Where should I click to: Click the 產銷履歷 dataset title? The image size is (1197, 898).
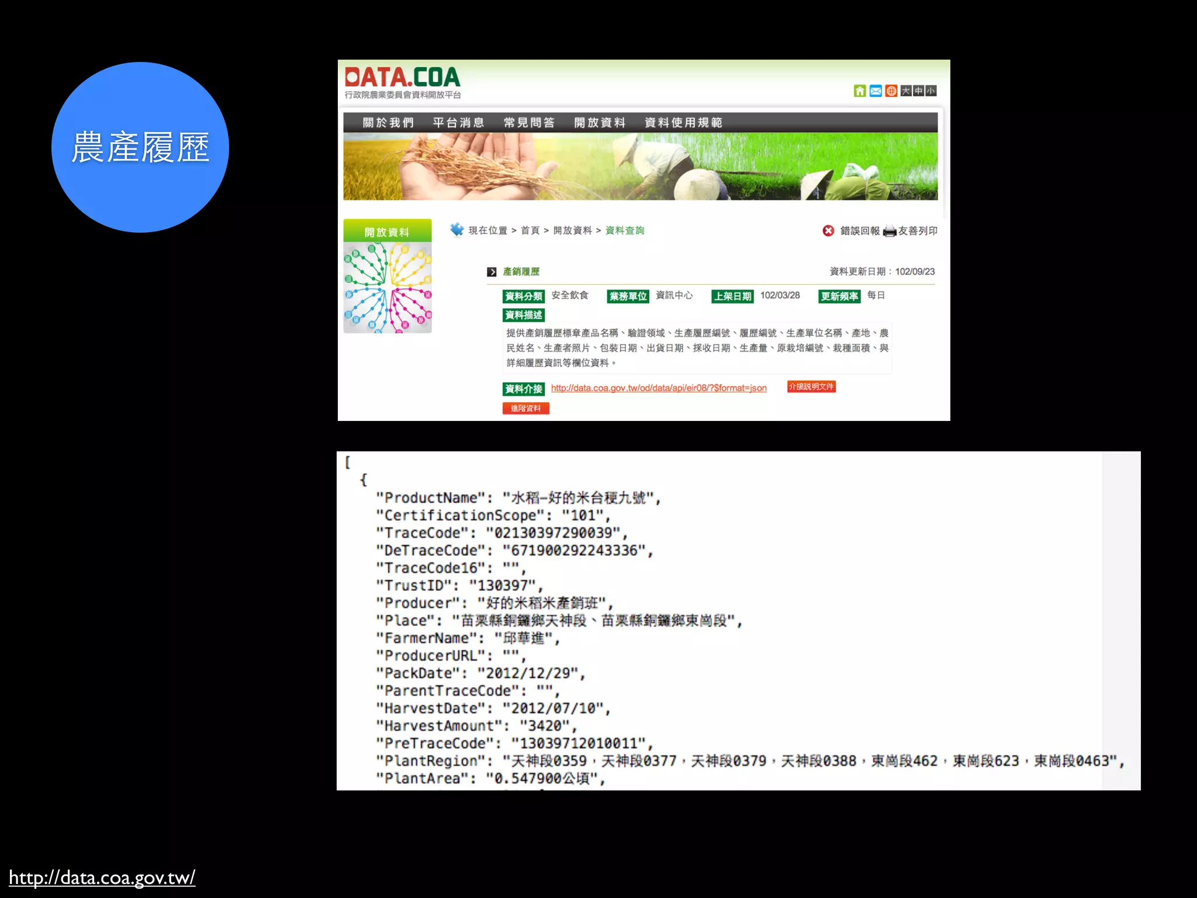coord(521,272)
